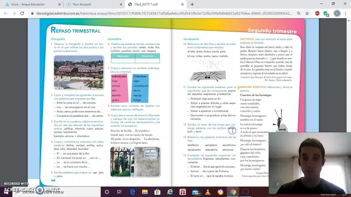Click the zoom magnifier icon in address bar
Image resolution: width=351 pixels, height=197 pixels.
coord(299,13)
